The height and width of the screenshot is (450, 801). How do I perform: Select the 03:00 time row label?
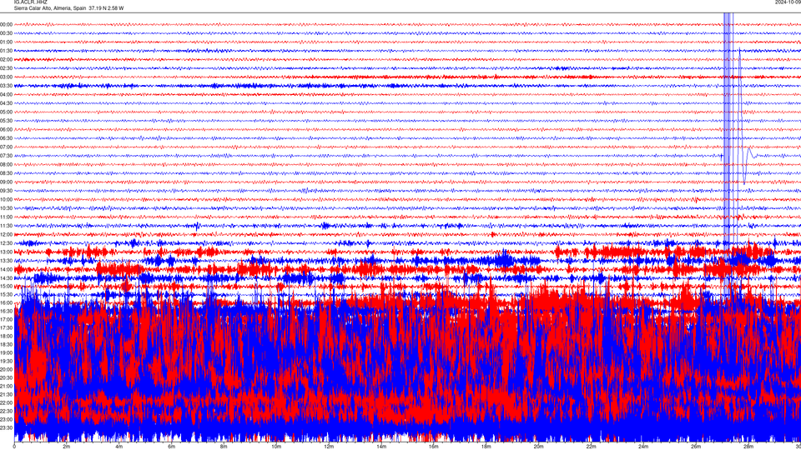[6, 77]
